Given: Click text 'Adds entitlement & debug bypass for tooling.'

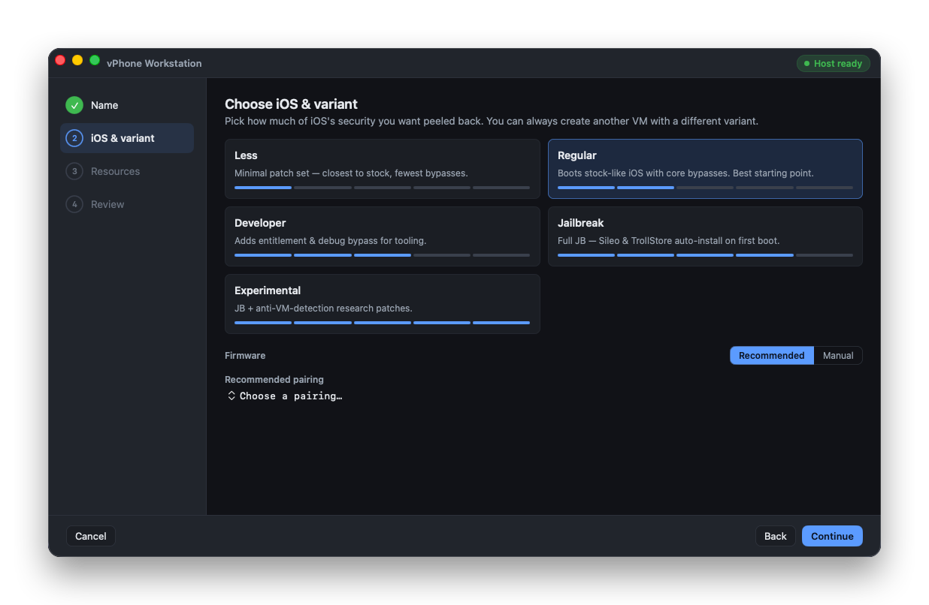Looking at the screenshot, I should click(330, 241).
